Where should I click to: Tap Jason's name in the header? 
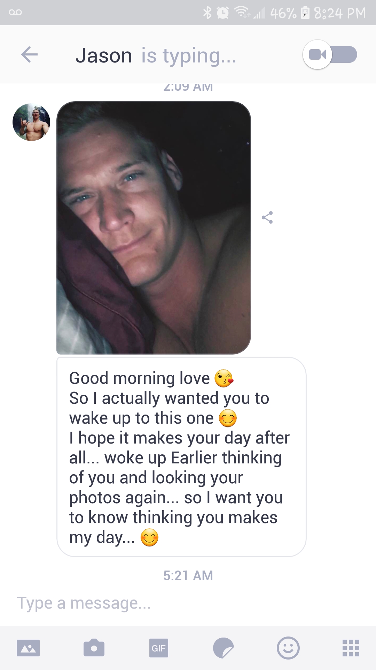(x=104, y=55)
